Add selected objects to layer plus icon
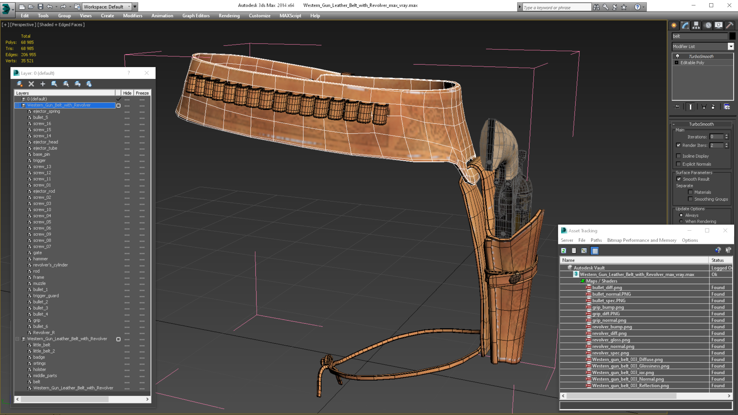The width and height of the screenshot is (738, 415). [x=43, y=84]
